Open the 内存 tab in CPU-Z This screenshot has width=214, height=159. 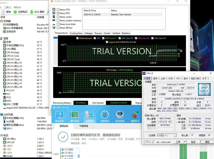[171, 78]
